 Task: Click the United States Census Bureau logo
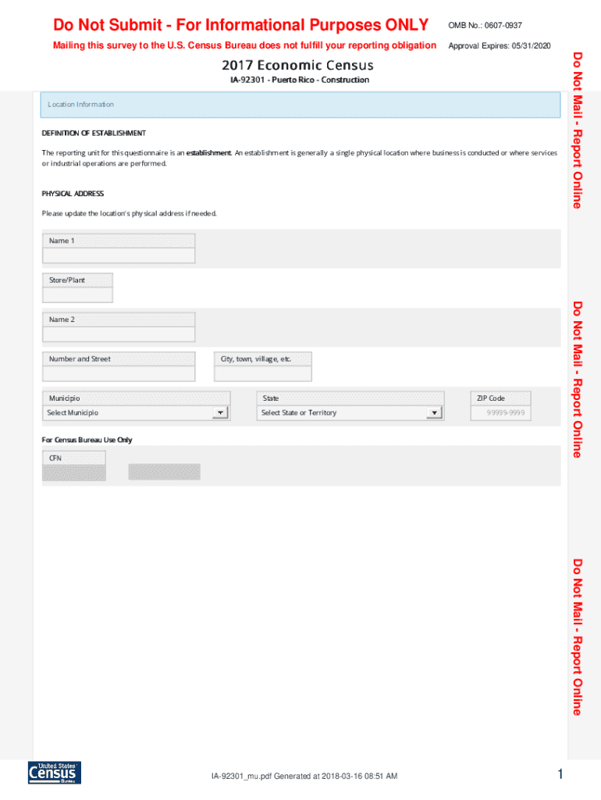tap(54, 772)
